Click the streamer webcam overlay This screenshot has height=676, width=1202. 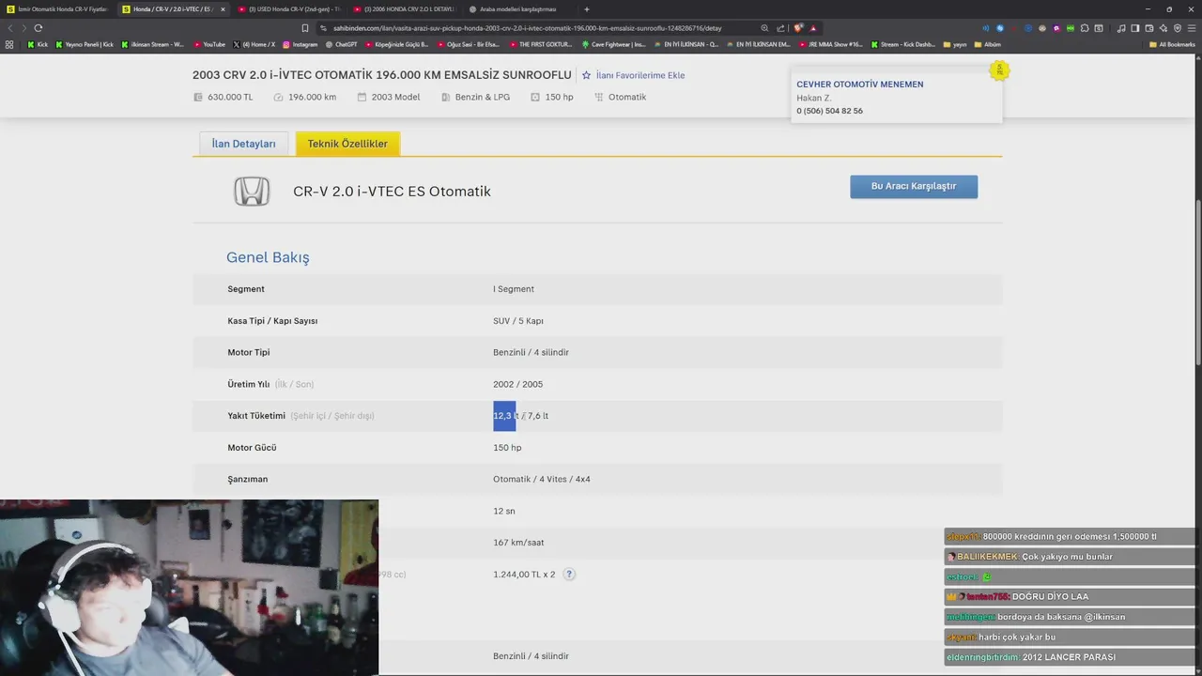click(x=189, y=588)
